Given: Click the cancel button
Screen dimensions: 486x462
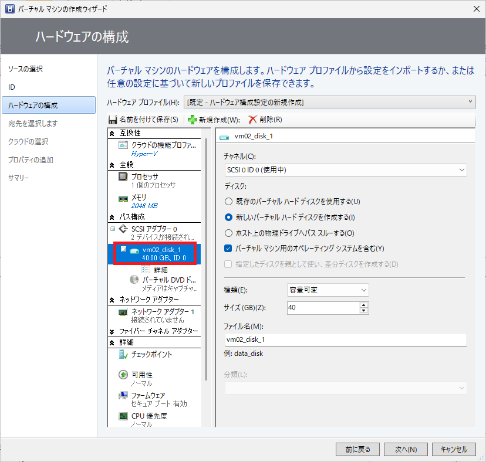Looking at the screenshot, I should coord(454,449).
